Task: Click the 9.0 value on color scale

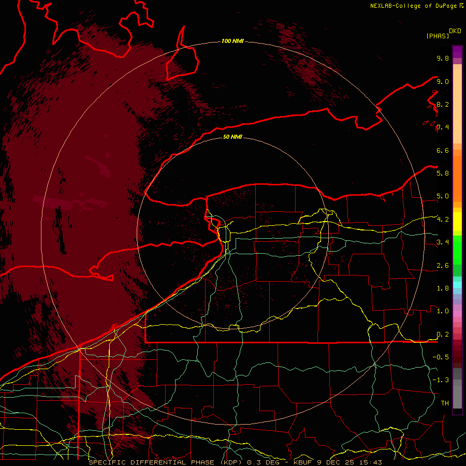Action: [443, 81]
